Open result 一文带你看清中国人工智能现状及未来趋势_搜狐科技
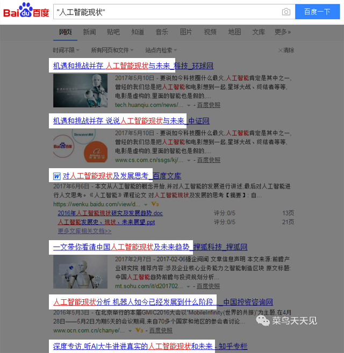This screenshot has height=353, width=344. (x=150, y=247)
